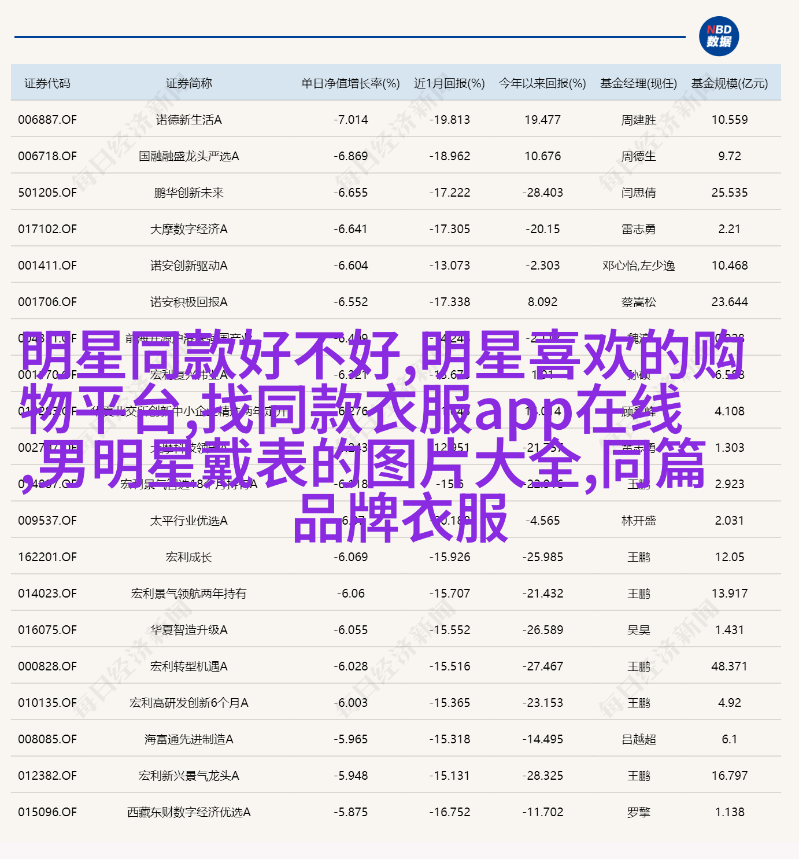Select fund code 016075.OF
This screenshot has width=799, height=859.
pyautogui.click(x=47, y=630)
